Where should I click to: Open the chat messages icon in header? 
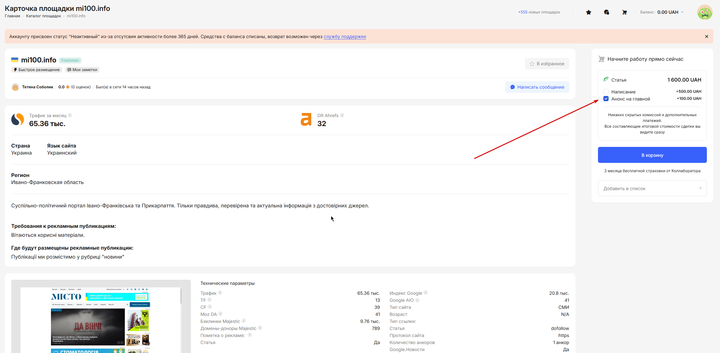(x=606, y=12)
